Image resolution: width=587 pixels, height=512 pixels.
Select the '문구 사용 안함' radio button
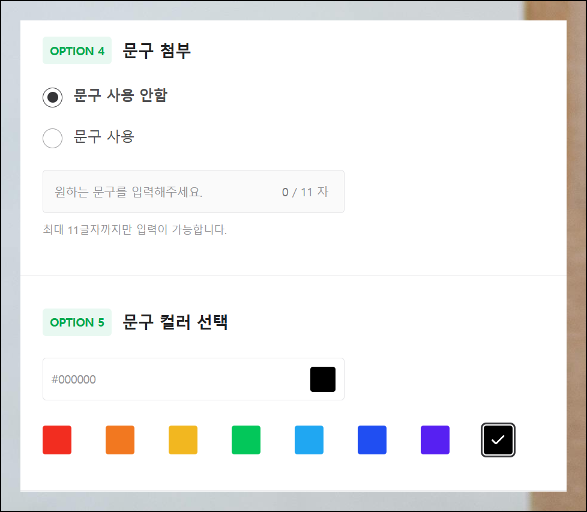point(52,97)
